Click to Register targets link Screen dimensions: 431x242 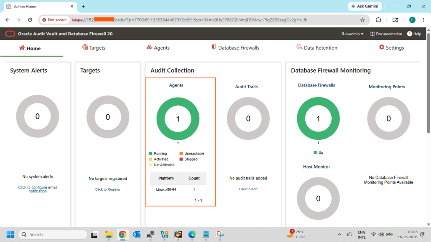click(108, 189)
